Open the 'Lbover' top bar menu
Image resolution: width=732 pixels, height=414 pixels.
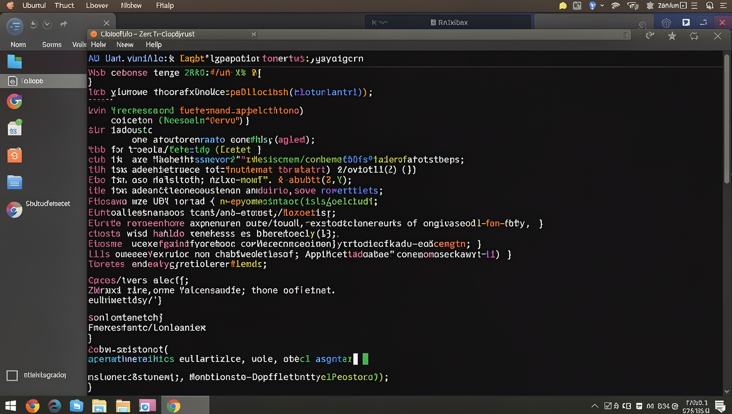click(97, 5)
